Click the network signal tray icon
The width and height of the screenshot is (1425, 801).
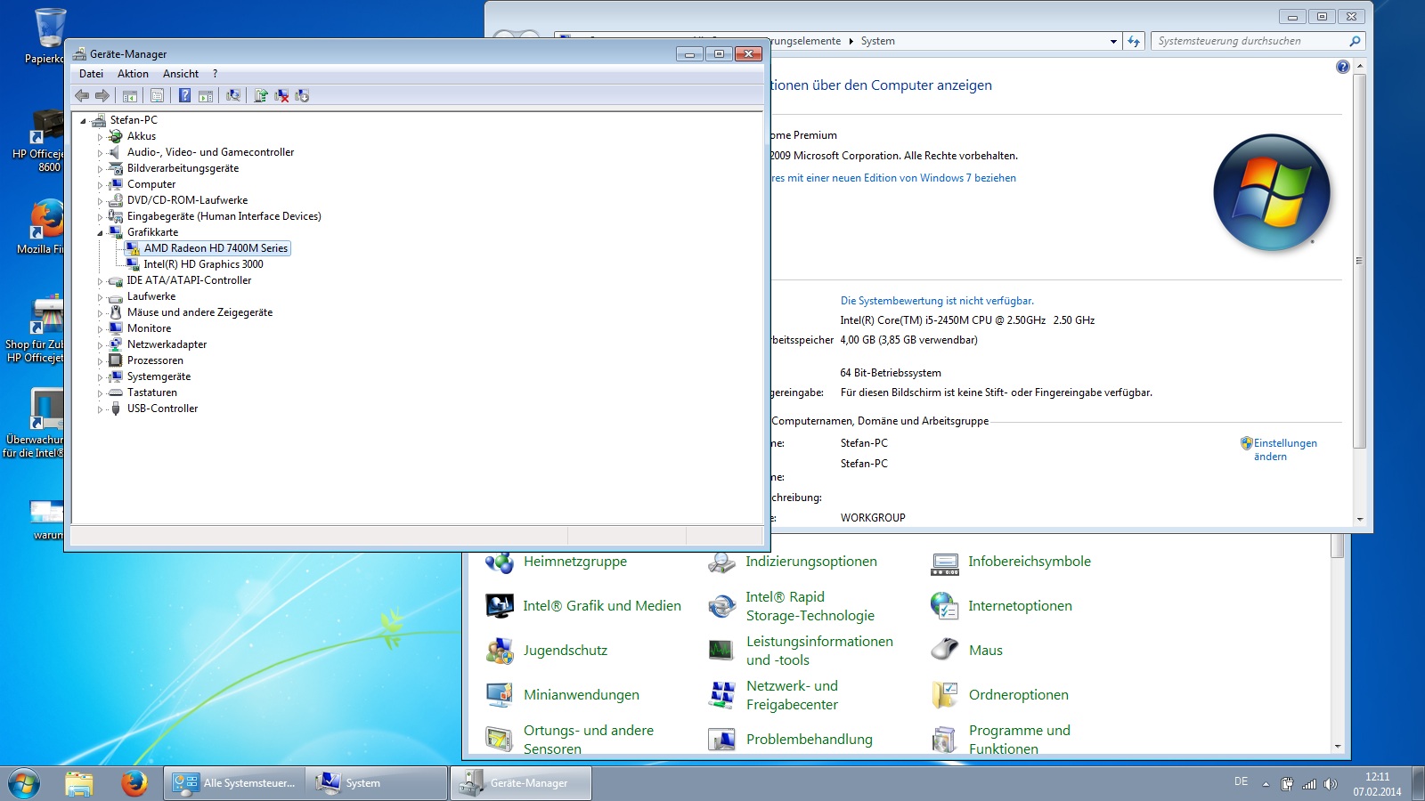[x=1309, y=784]
